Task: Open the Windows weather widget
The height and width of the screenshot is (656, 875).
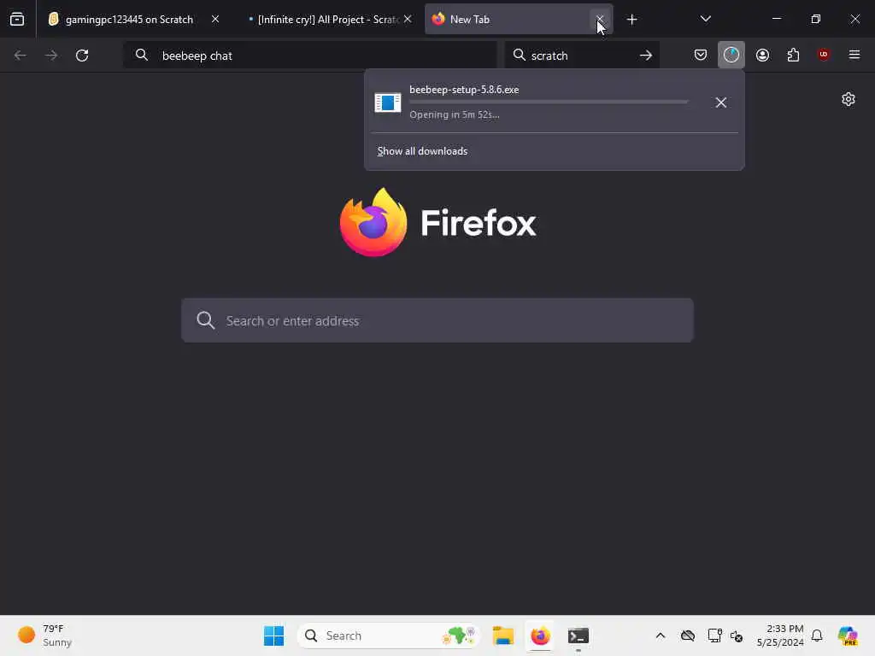Action: tap(44, 635)
